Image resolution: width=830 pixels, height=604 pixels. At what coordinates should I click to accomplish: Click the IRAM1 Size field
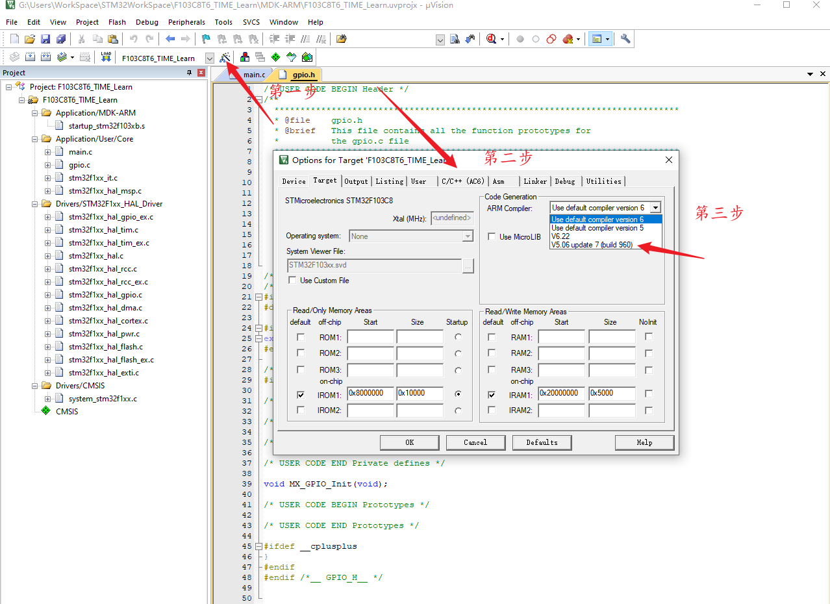coord(612,394)
